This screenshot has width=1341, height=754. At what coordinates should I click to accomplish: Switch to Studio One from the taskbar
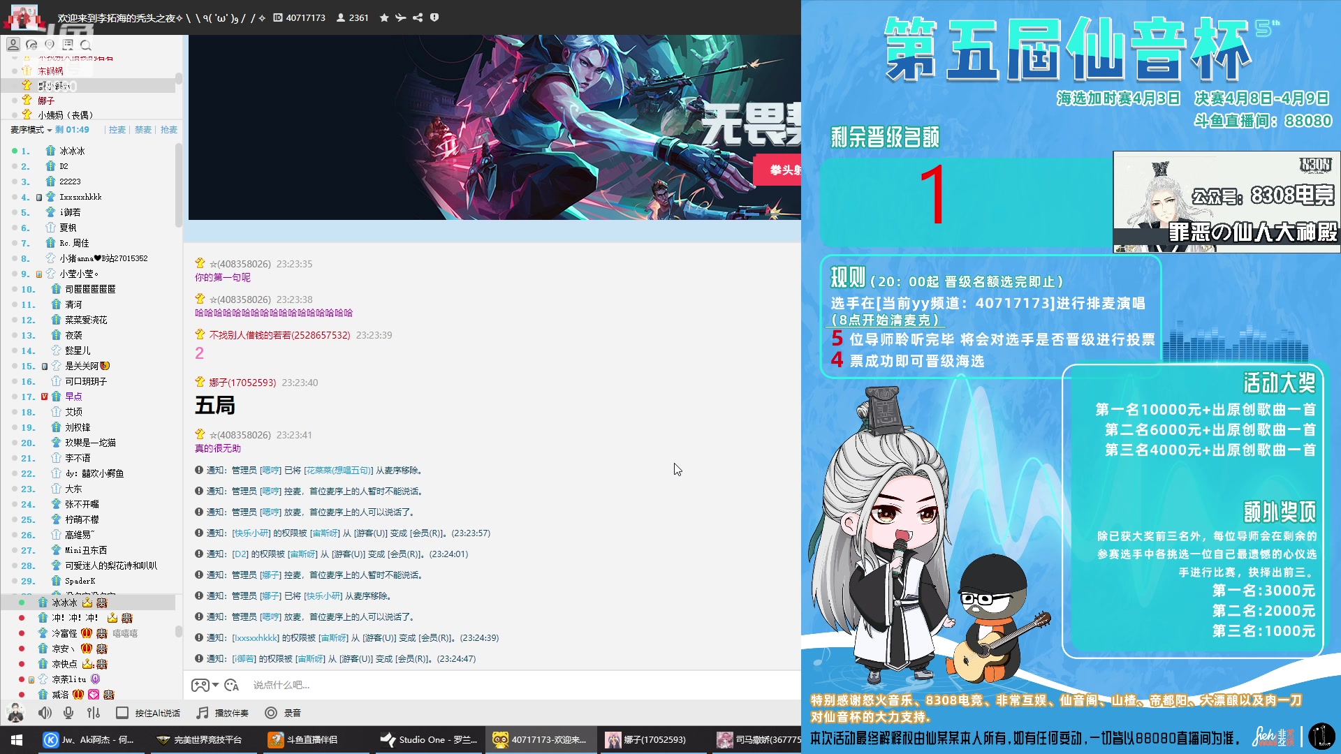tap(428, 739)
